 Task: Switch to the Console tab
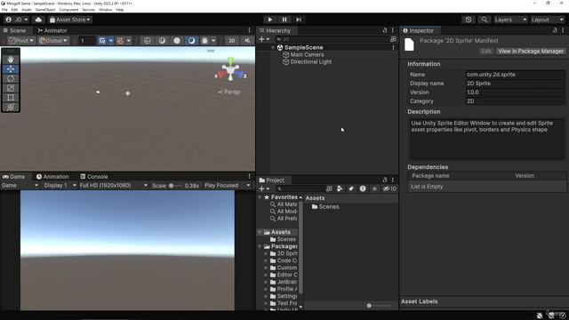coord(94,177)
